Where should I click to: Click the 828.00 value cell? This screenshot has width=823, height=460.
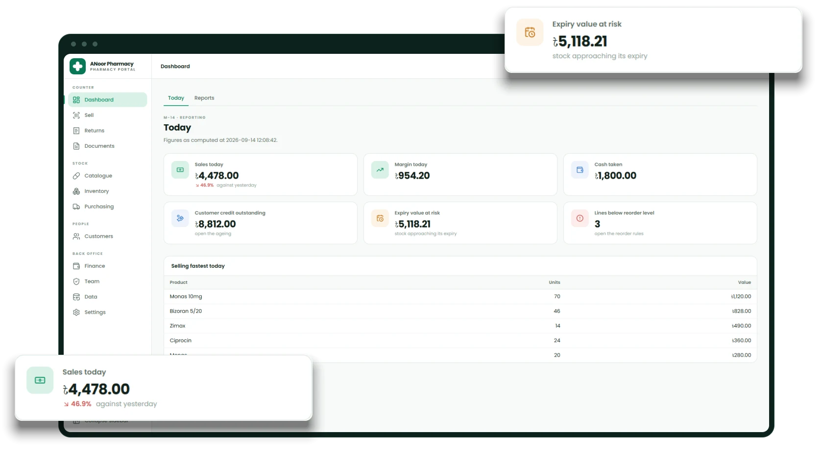[741, 311]
